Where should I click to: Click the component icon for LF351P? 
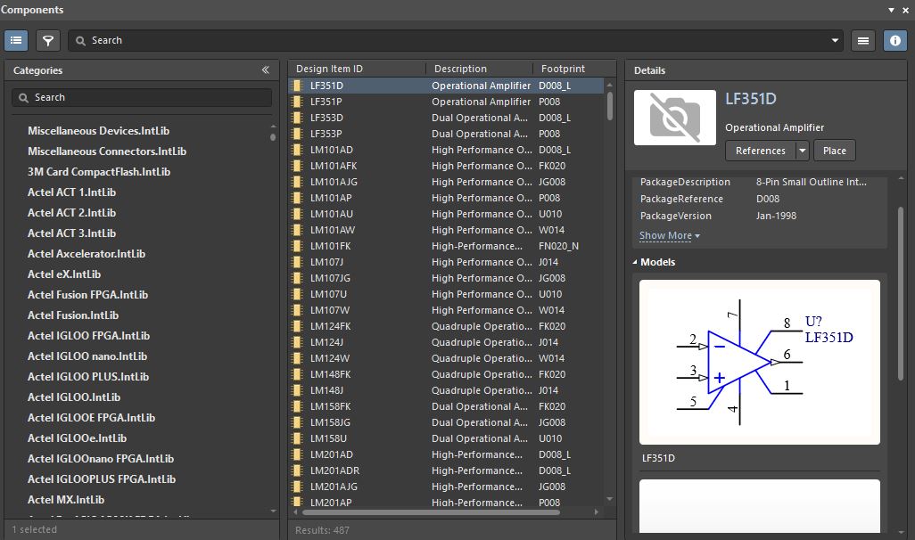pyautogui.click(x=297, y=102)
